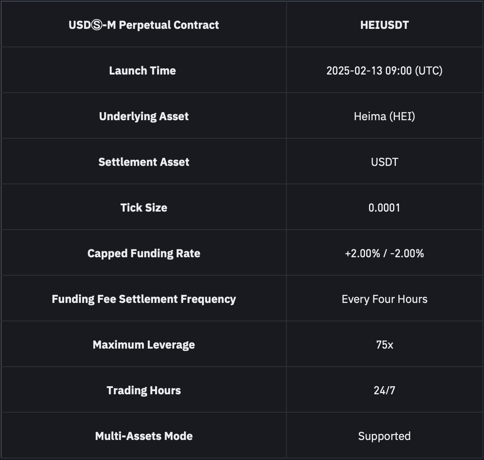This screenshot has width=484, height=460.
Task: Select the 24/7 trading hours value
Action: click(384, 390)
